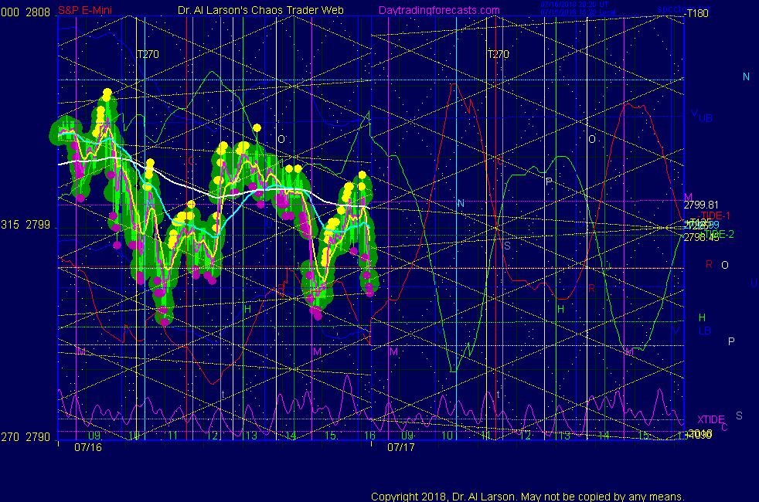The image size is (759, 502).
Task: Click the 07/16 date label
Action: [x=88, y=447]
